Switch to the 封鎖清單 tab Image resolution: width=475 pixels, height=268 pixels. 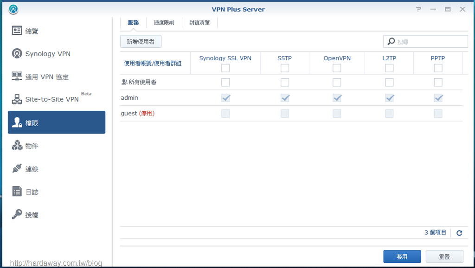tap(199, 23)
